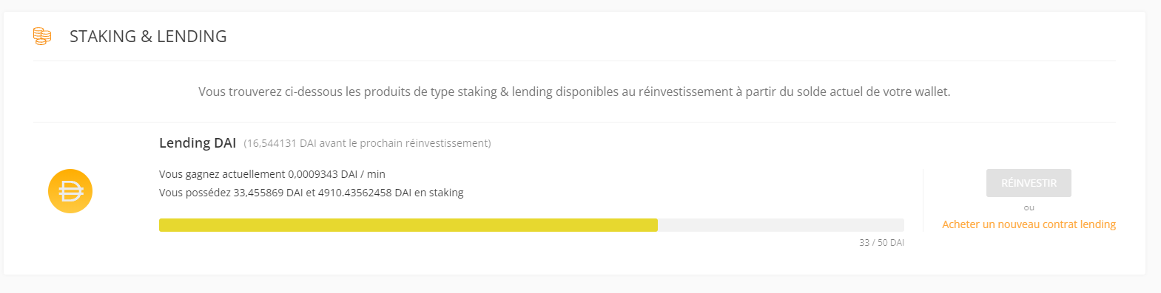The image size is (1161, 293).
Task: Click the greyed RÉINVESTIR button
Action: coord(1029,183)
